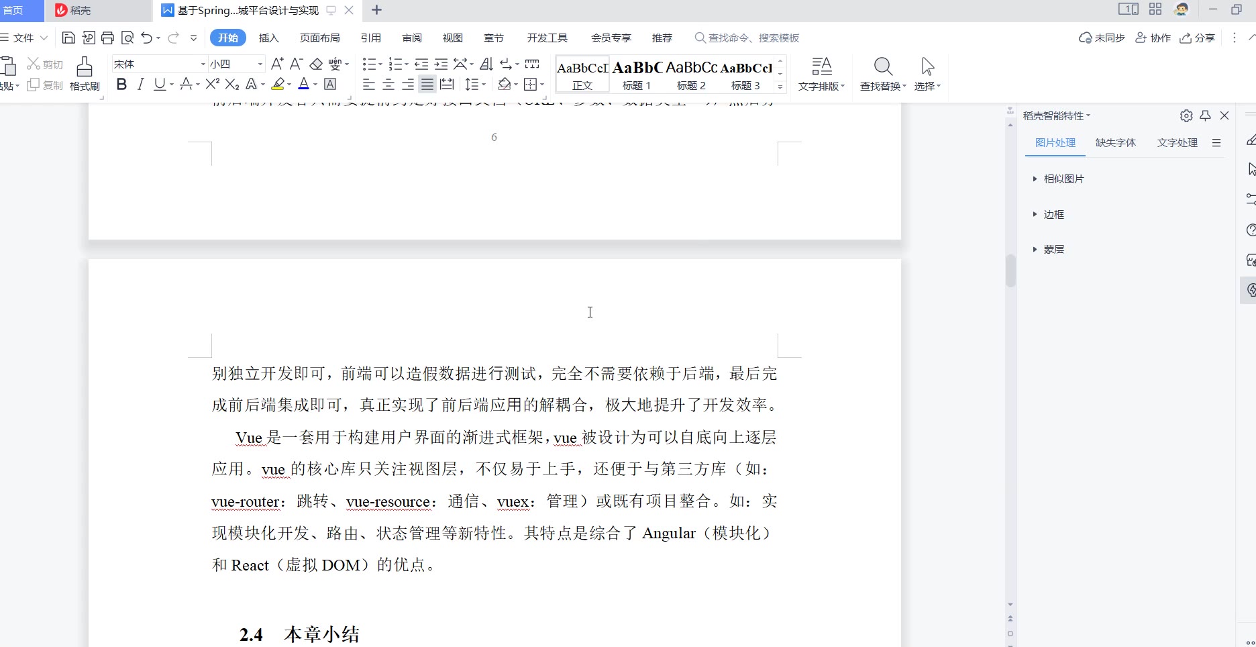Open a new tab with the plus button
1256x647 pixels.
[x=376, y=10]
